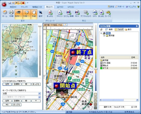Click the ホーム home icon

[x=5, y=14]
